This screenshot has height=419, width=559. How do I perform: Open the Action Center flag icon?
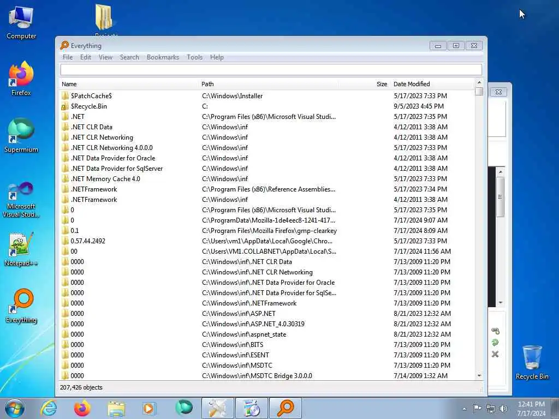477,409
